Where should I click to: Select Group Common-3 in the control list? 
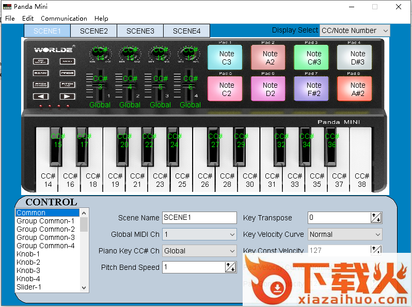pyautogui.click(x=47, y=237)
